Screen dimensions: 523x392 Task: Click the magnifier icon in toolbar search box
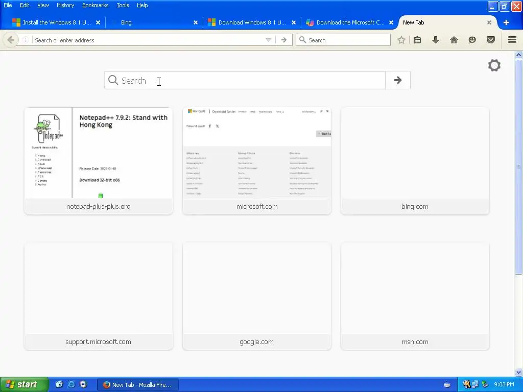[x=302, y=40]
